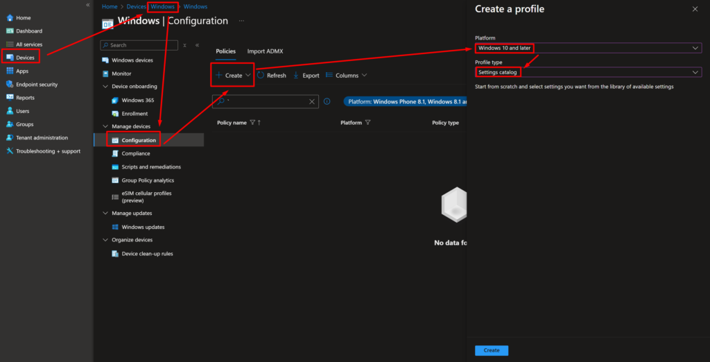Sort by Policy name arrow

(259, 123)
